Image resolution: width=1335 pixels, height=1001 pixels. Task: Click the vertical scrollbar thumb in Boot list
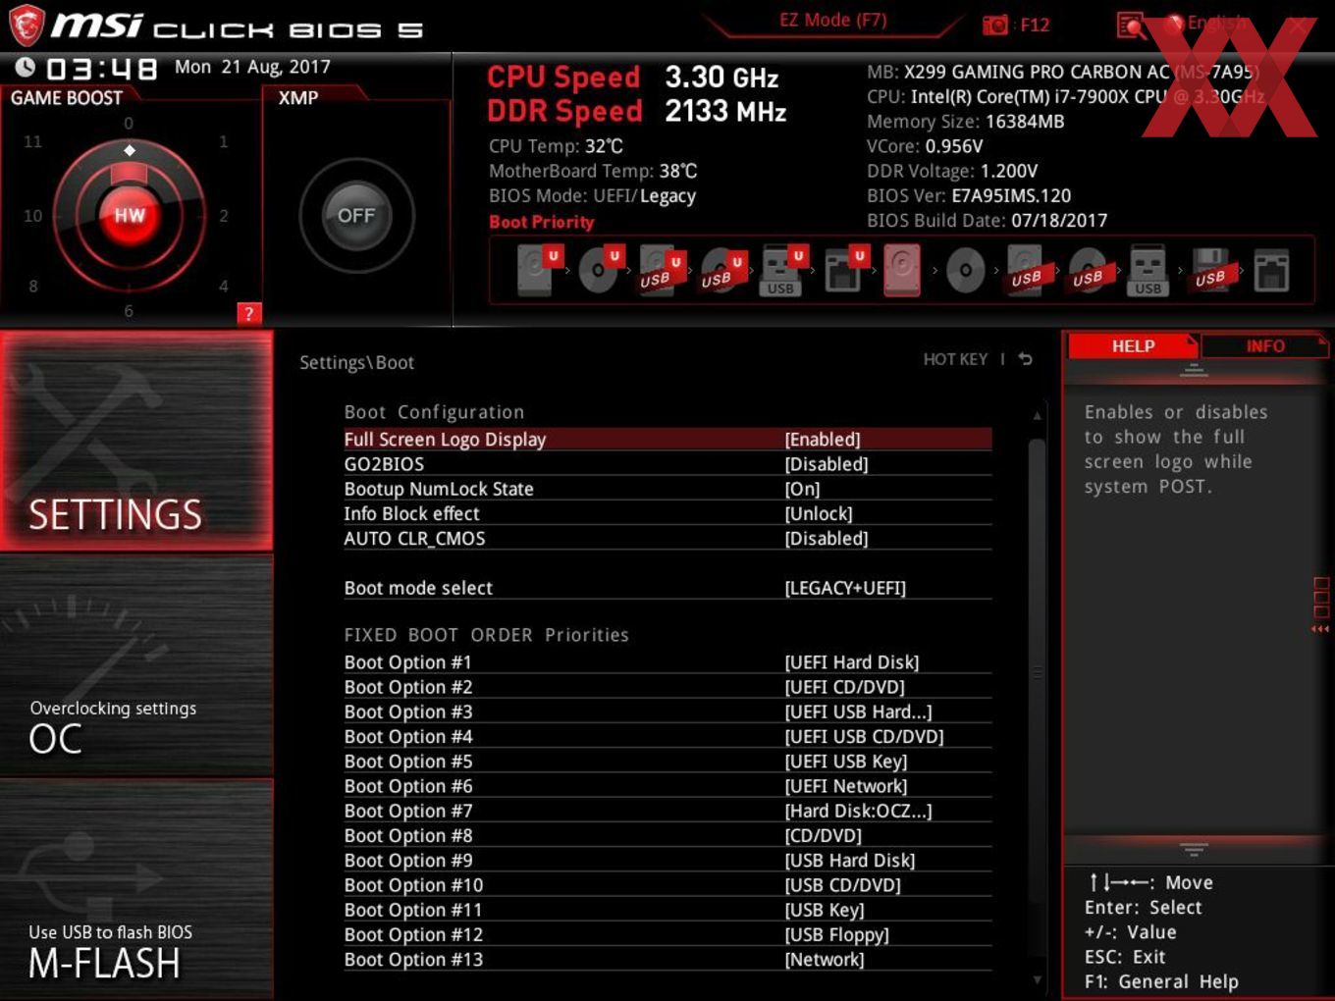pos(1037,672)
